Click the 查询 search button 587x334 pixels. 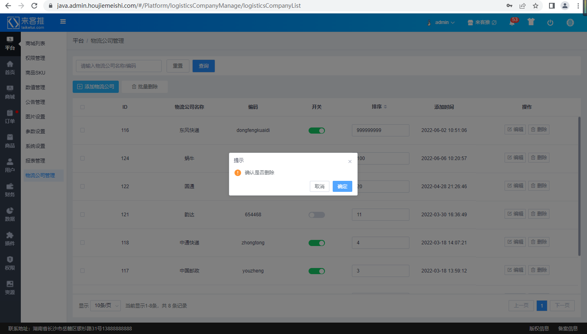204,66
